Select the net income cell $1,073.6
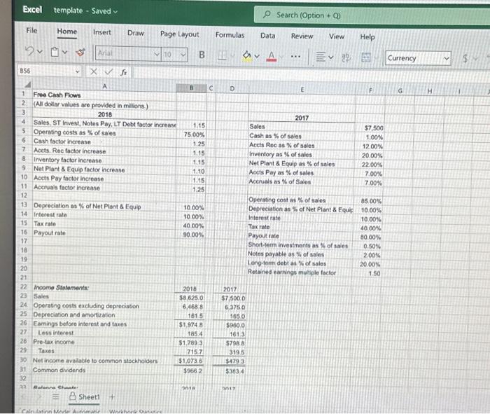The width and height of the screenshot is (490, 414). (x=190, y=361)
